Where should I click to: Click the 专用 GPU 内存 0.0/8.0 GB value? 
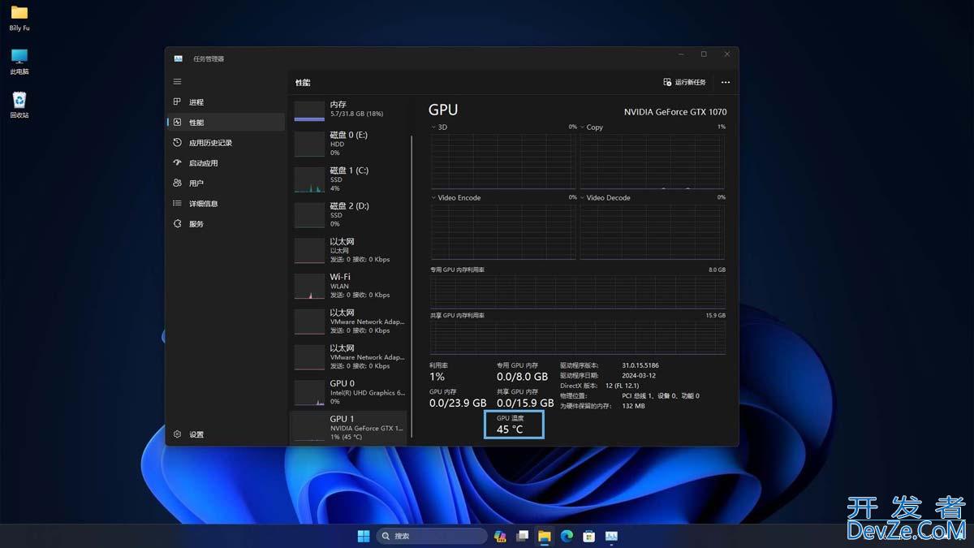pyautogui.click(x=522, y=377)
